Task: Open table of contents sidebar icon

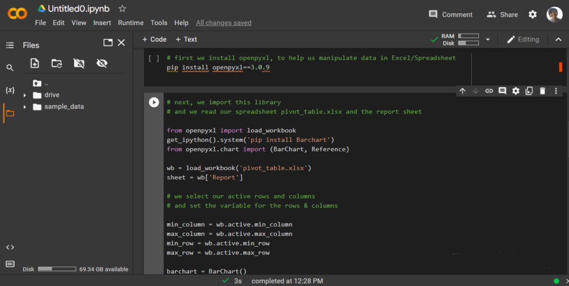Action: click(x=10, y=45)
